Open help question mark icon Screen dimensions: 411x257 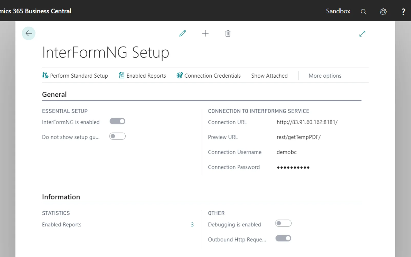point(403,12)
